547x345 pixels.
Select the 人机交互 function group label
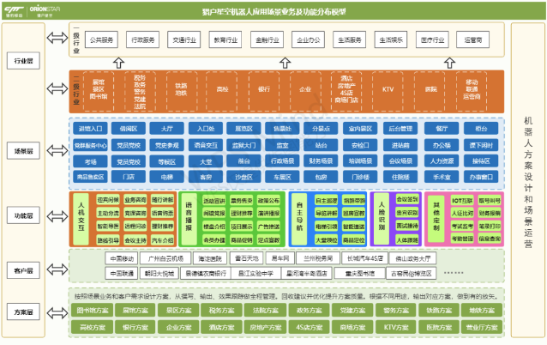(x=81, y=219)
